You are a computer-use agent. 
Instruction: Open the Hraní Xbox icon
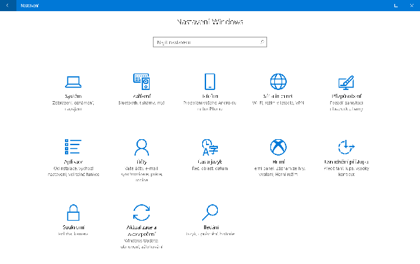point(278,147)
